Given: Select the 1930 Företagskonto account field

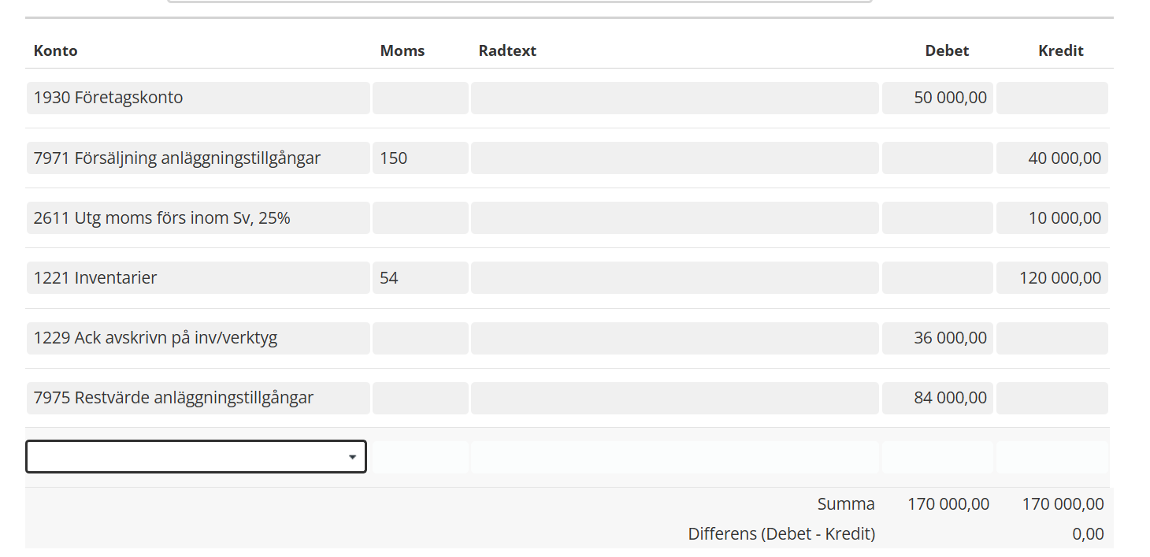Looking at the screenshot, I should coord(198,98).
